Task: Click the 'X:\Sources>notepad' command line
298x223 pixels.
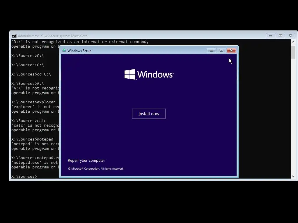Action: tap(32, 139)
